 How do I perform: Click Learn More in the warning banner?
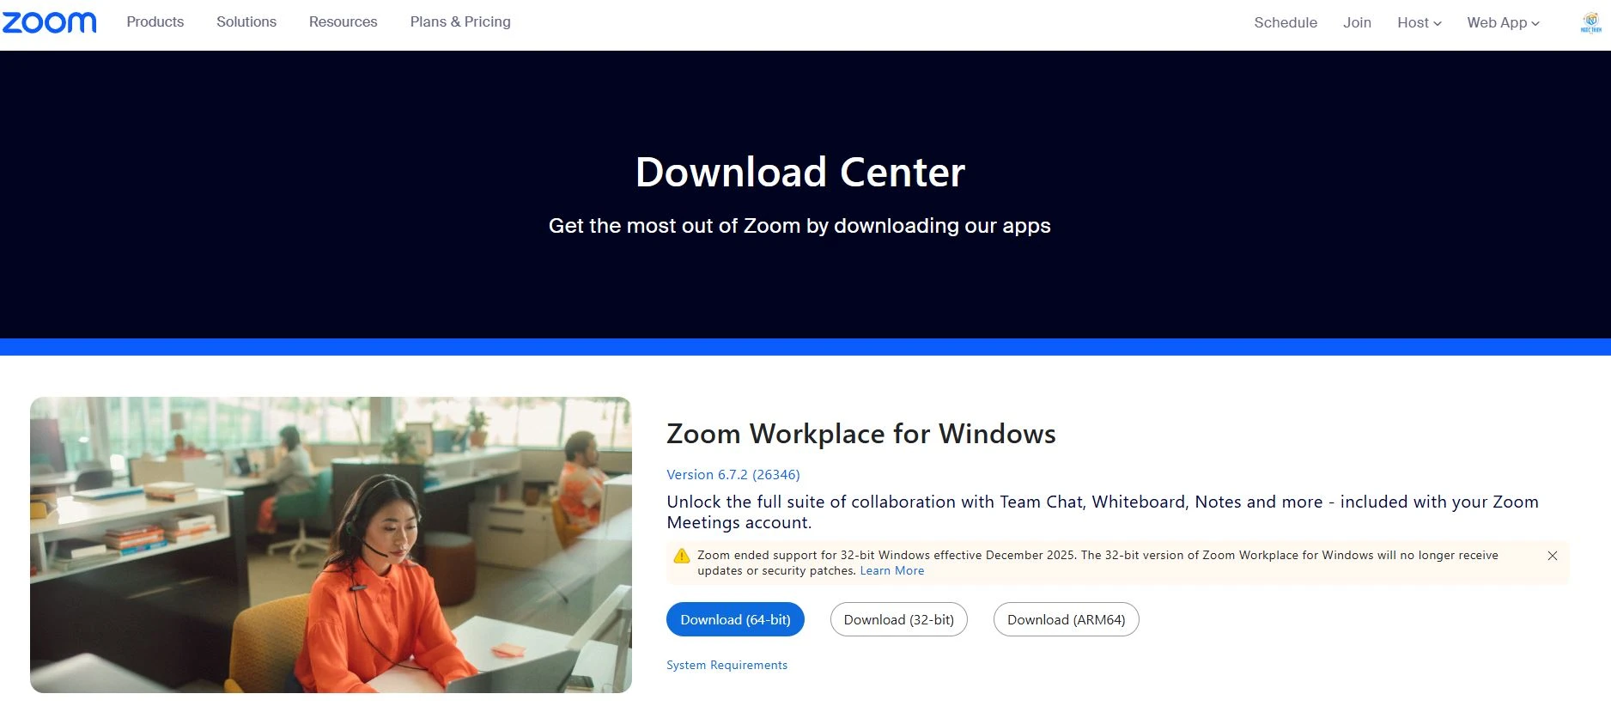(x=891, y=571)
